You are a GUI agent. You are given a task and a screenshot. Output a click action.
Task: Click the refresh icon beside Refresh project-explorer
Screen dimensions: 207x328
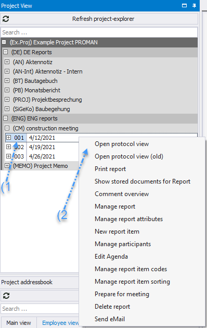click(x=6, y=19)
